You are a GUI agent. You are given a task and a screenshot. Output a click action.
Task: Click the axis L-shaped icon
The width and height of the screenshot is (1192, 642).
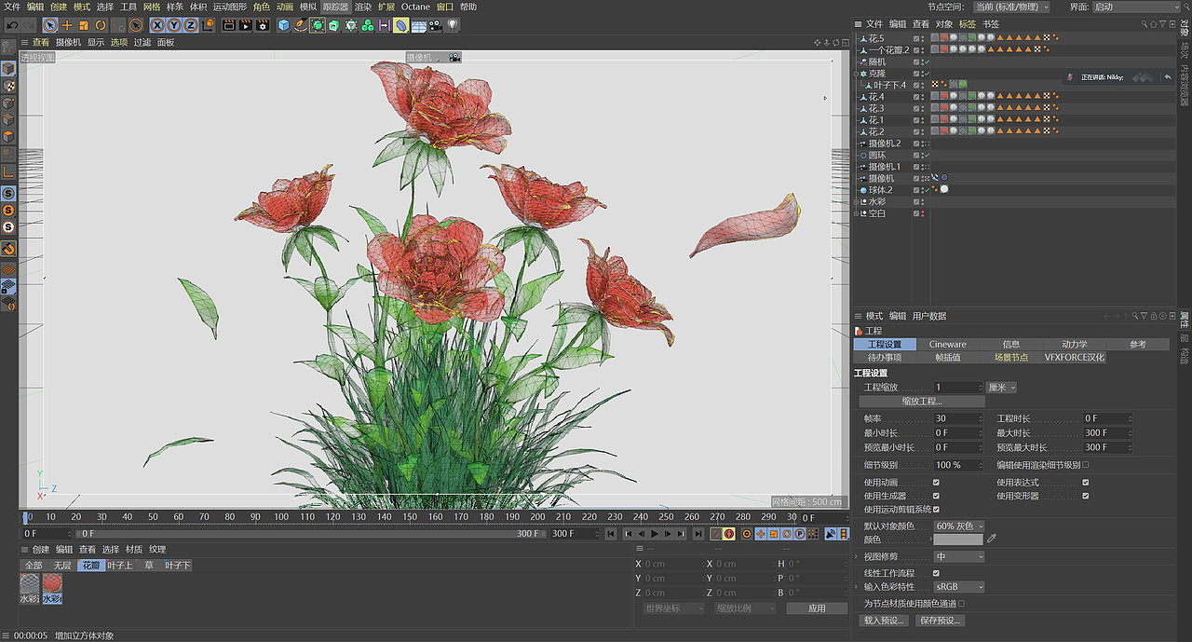[x=7, y=171]
